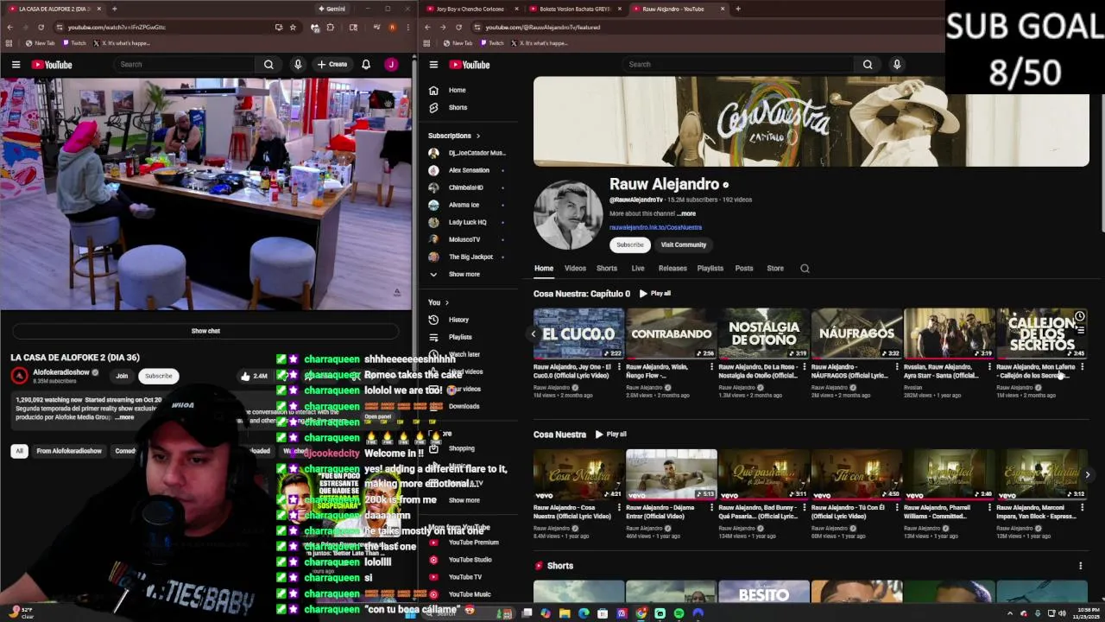This screenshot has height=622, width=1105.
Task: Select the From Alofokeradioshow filter chip
Action: 69,451
